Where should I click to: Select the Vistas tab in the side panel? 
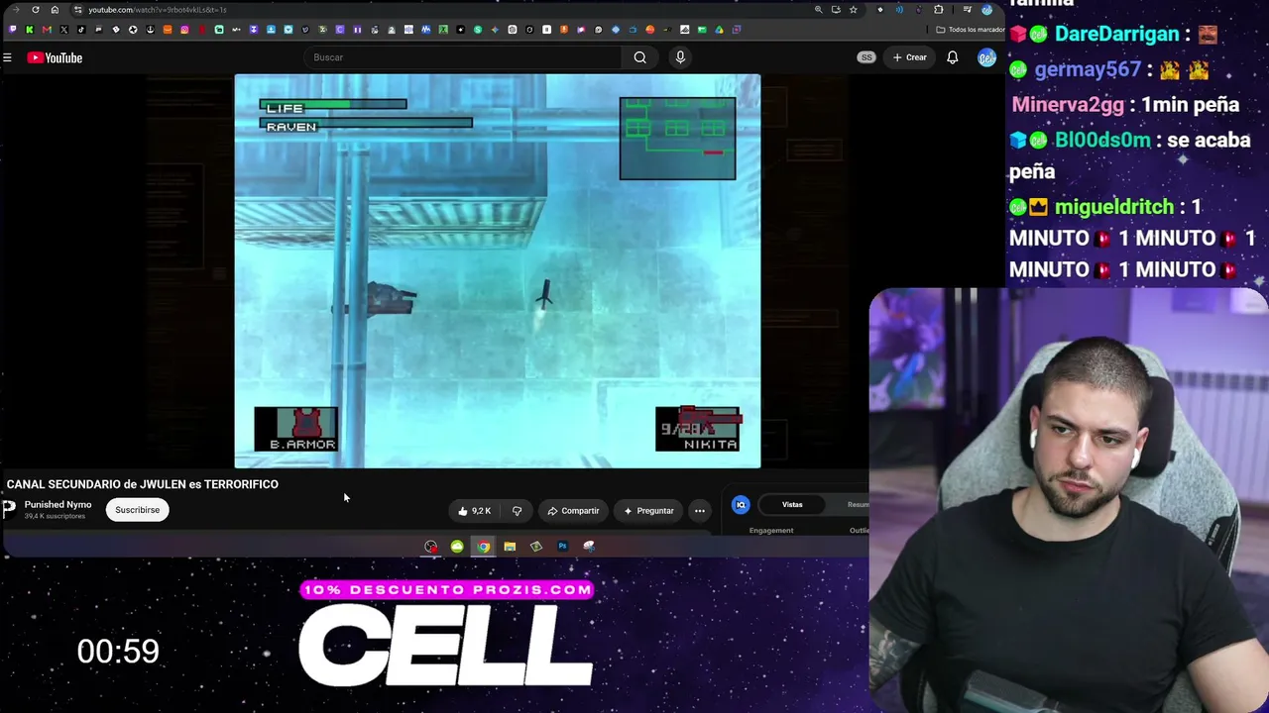tap(792, 505)
